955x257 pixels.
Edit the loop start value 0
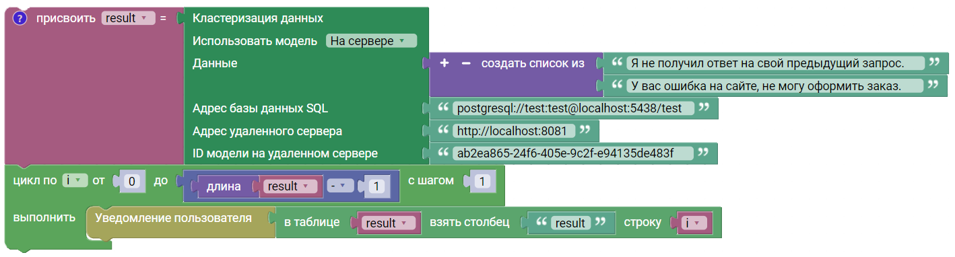pyautogui.click(x=132, y=181)
